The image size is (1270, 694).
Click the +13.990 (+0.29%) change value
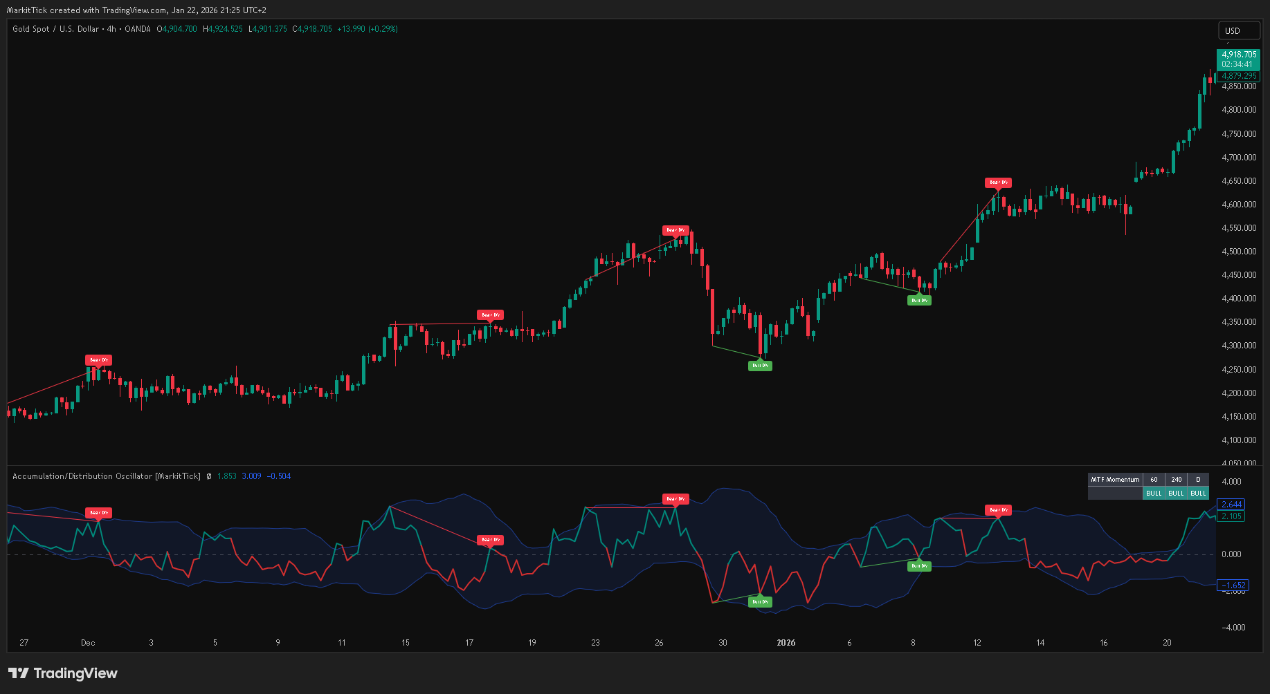point(368,29)
